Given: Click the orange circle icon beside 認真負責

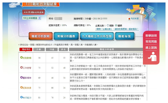Looking at the screenshot, I should pos(22,87).
